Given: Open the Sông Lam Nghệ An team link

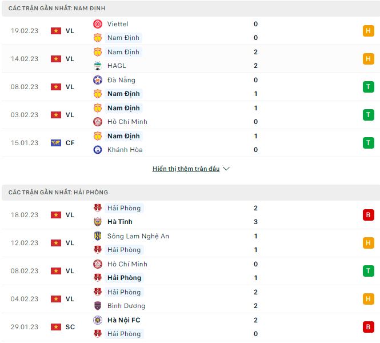Looking at the screenshot, I should pyautogui.click(x=138, y=236).
